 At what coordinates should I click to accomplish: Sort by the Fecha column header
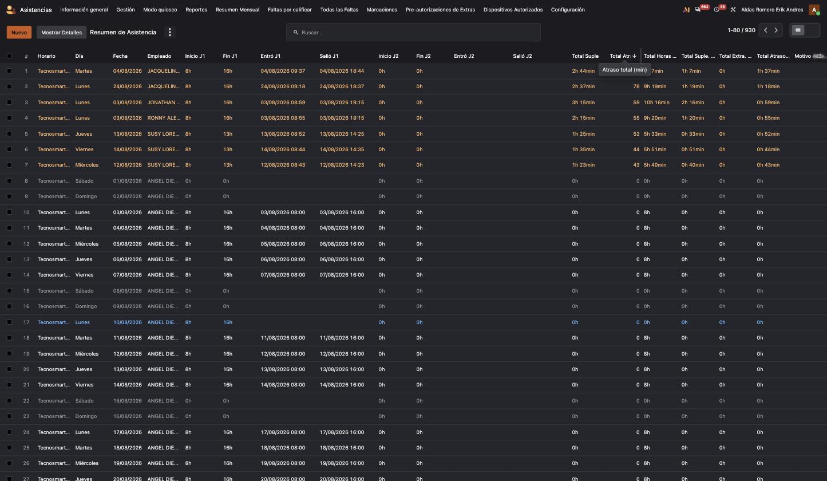click(120, 56)
